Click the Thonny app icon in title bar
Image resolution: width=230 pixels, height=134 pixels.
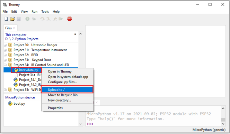point(5,5)
